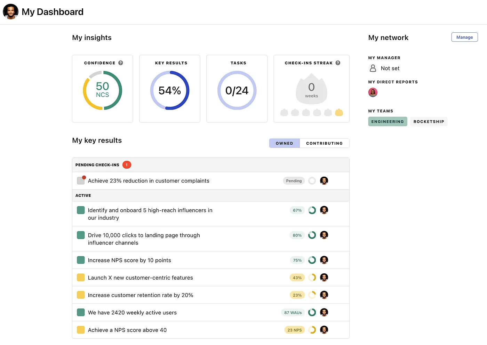This screenshot has height=345, width=487.
Task: Click progress ring beside 67% badge
Action: (312, 210)
